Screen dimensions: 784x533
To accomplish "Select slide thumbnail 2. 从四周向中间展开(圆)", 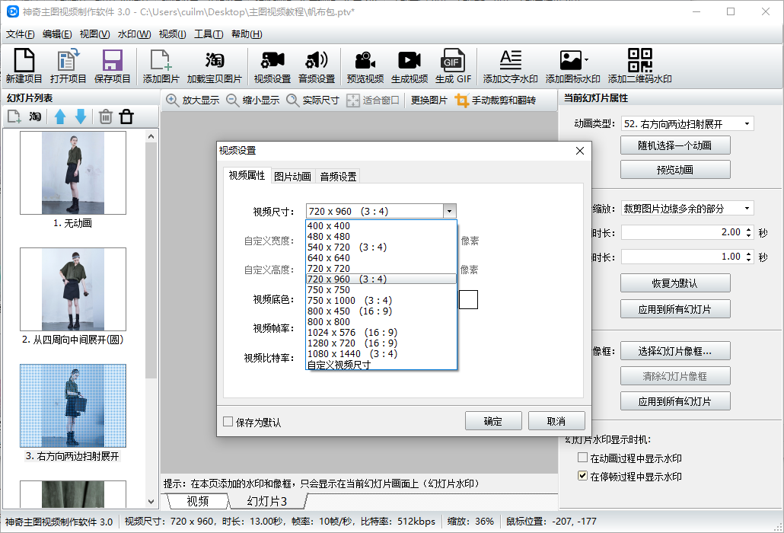I will click(73, 289).
